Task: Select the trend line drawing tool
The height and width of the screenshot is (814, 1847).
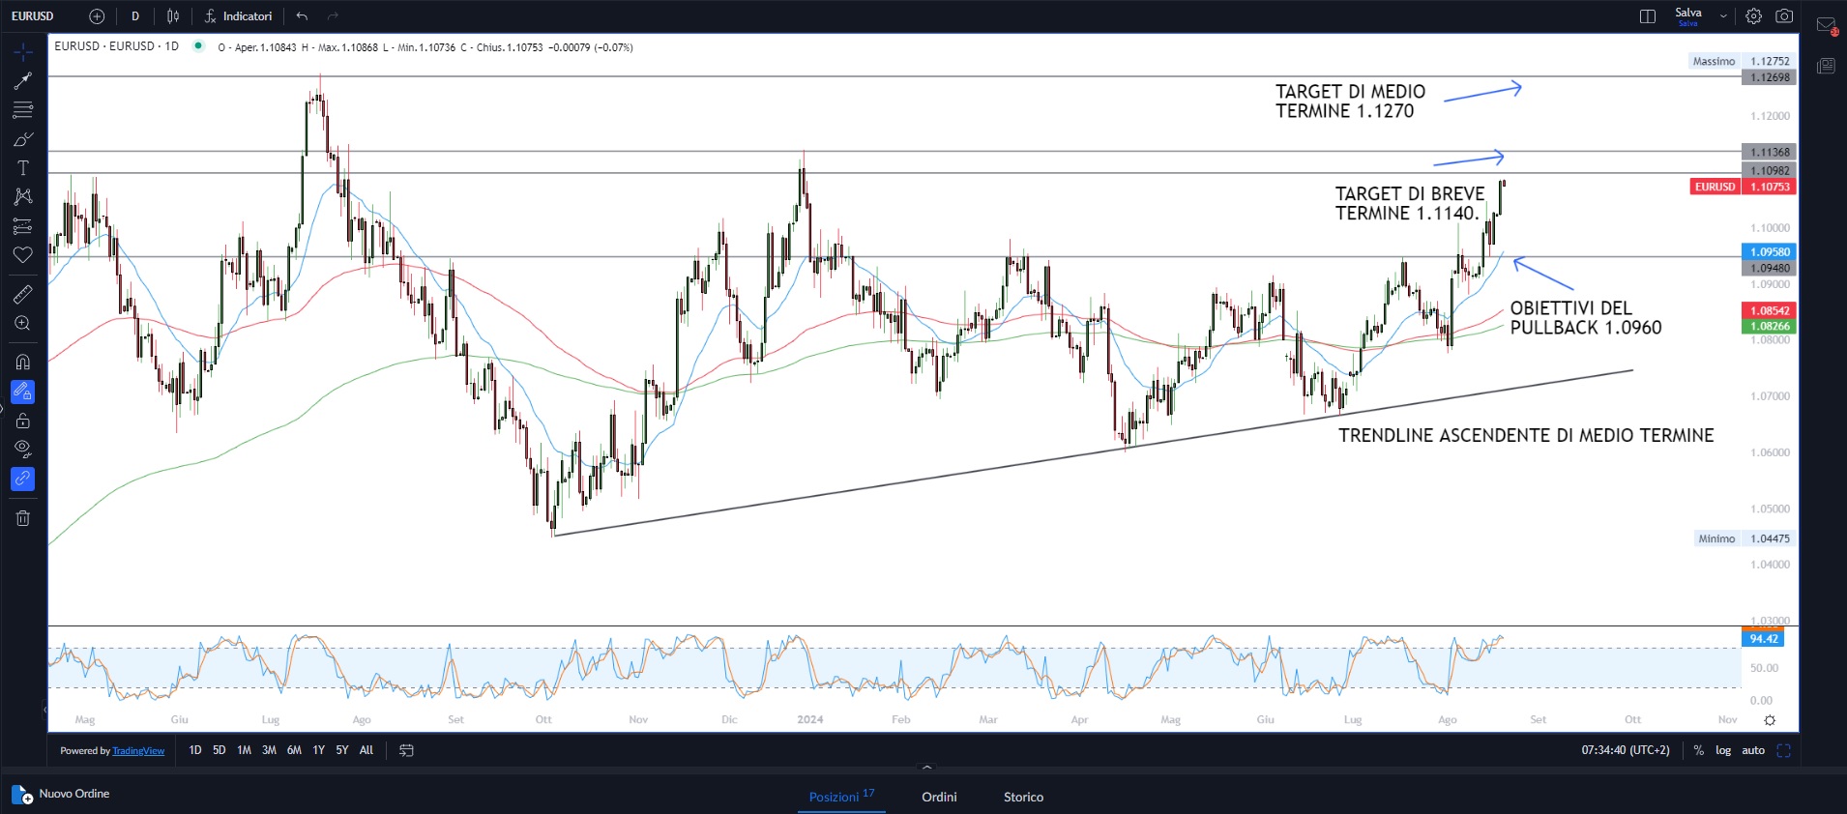Action: point(23,81)
